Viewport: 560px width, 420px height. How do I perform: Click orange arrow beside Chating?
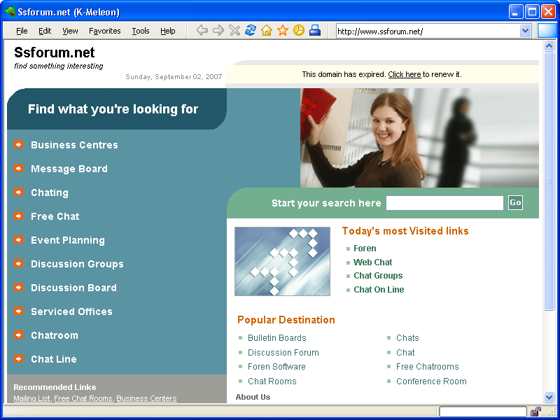[x=19, y=192]
